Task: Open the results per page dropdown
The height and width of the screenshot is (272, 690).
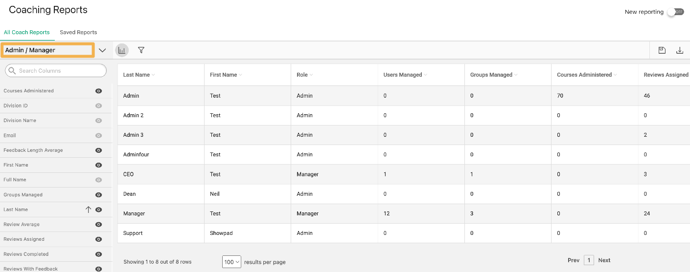Action: click(231, 262)
